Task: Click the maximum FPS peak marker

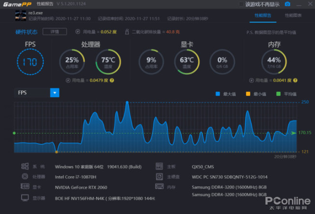Action: click(127, 102)
